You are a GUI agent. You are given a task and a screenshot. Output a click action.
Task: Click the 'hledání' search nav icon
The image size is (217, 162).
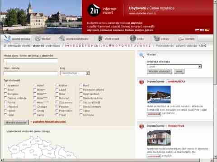coord(38,38)
